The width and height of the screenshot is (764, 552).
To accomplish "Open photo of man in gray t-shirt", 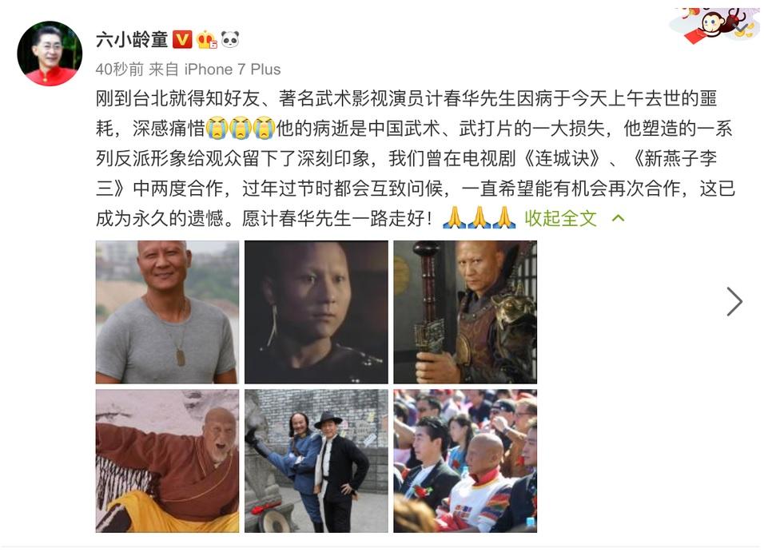I will pos(167,312).
